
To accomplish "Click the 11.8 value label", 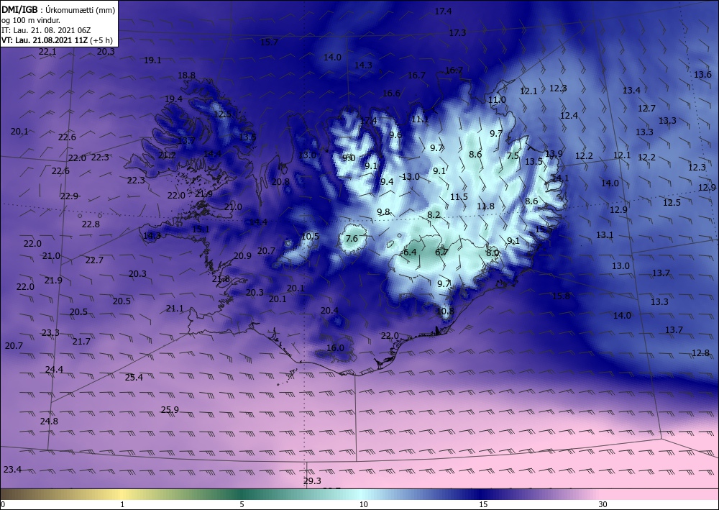I will [x=485, y=206].
